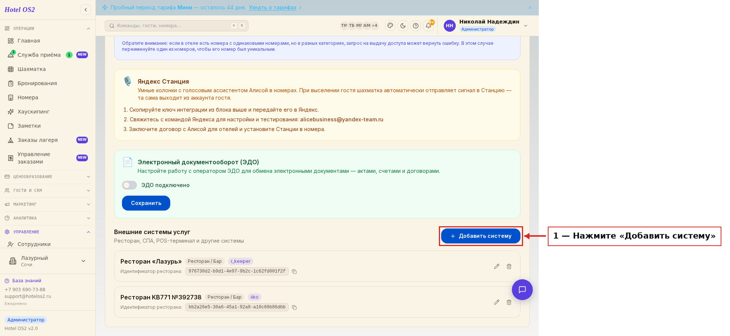The height and width of the screenshot is (336, 730).
Task: Open the help question mark icon
Action: [416, 26]
